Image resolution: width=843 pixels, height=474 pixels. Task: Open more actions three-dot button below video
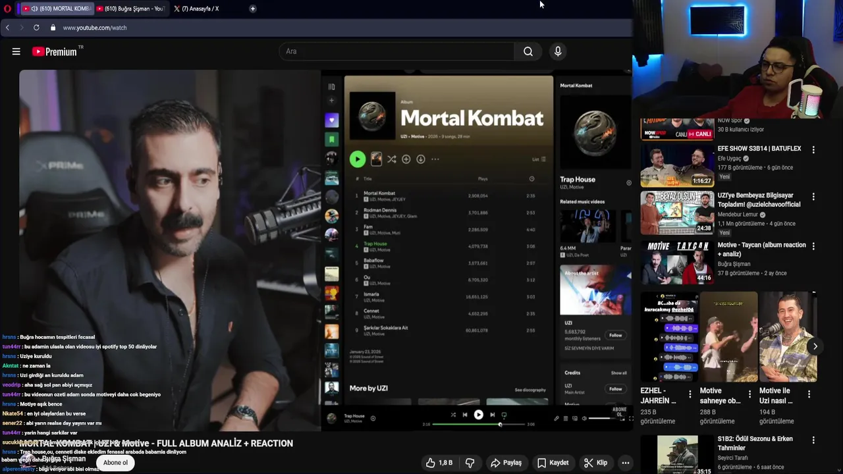coord(626,463)
